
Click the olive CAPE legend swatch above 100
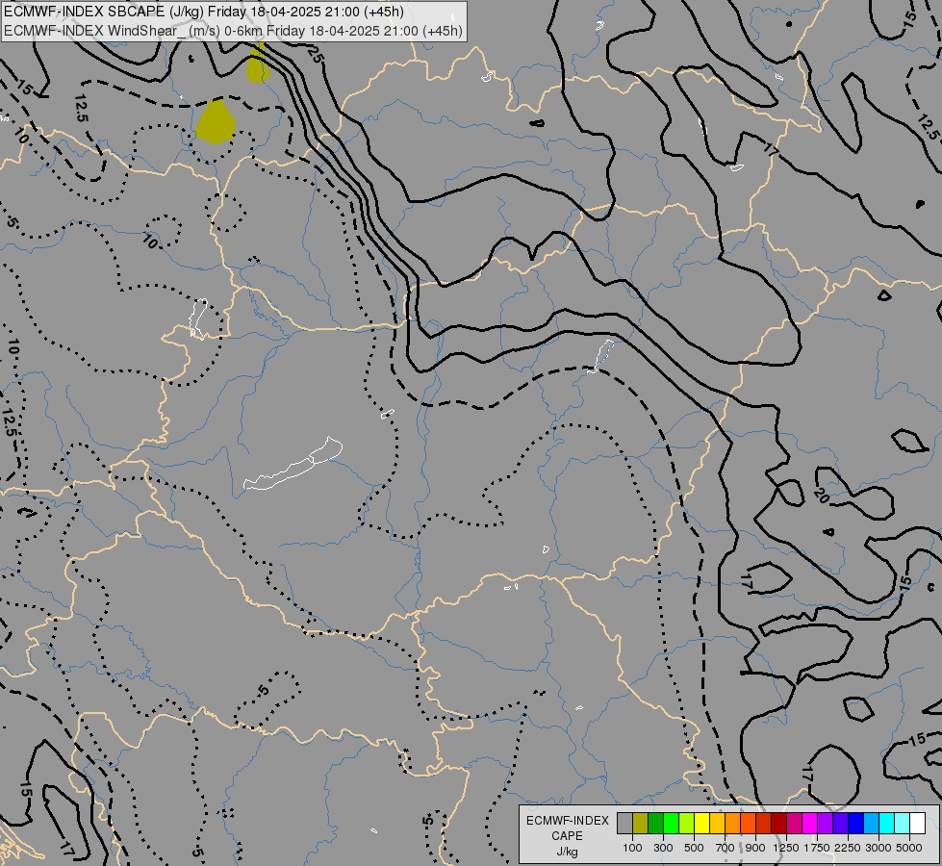(641, 824)
